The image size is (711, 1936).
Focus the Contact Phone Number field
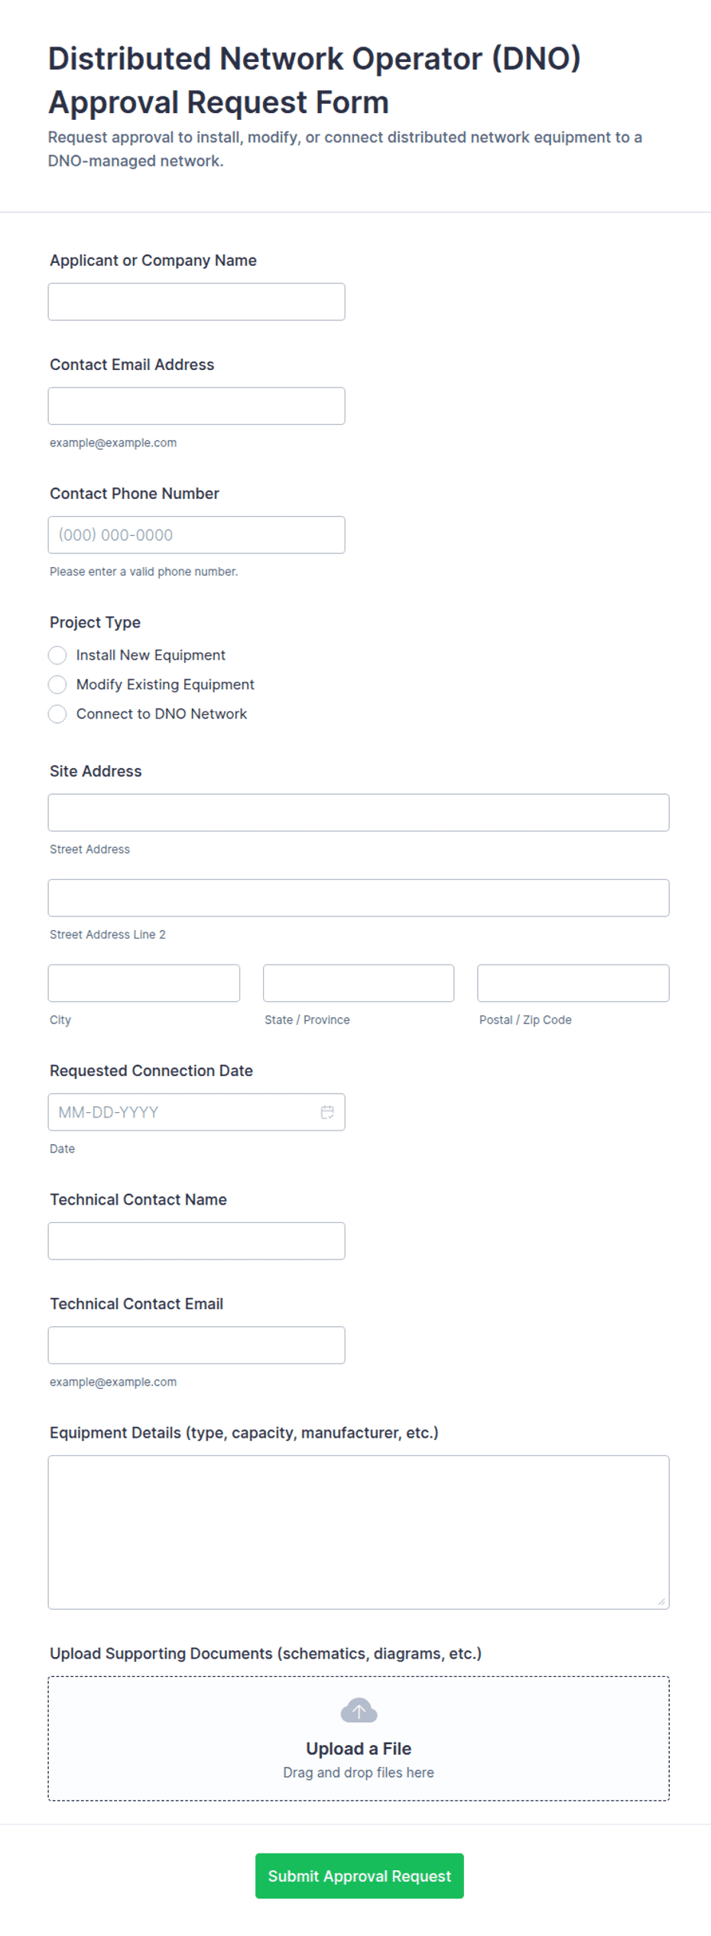[x=196, y=535]
